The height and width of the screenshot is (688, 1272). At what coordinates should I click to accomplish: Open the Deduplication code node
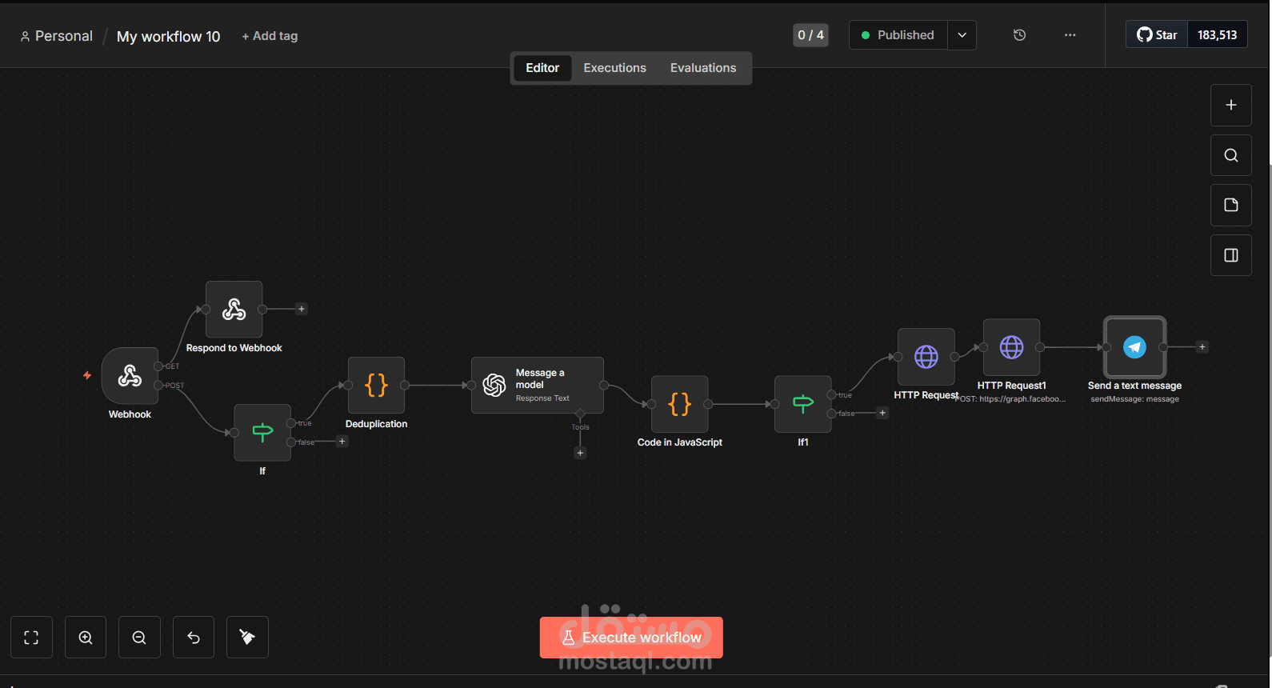click(376, 385)
